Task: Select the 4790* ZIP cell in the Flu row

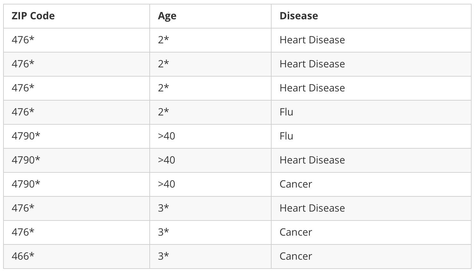Action: 26,136
